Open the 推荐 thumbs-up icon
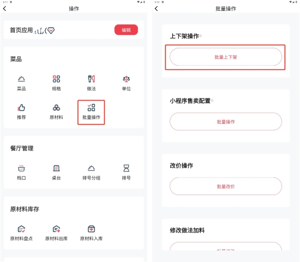Screen dimensions: 300x262 pyautogui.click(x=21, y=108)
